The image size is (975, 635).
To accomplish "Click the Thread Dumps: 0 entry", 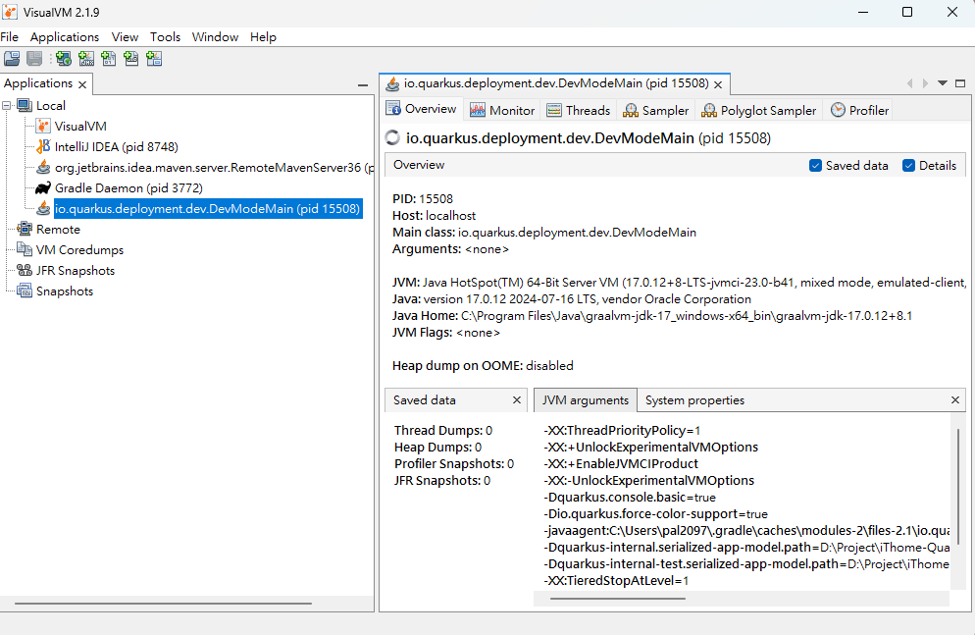I will tap(443, 431).
